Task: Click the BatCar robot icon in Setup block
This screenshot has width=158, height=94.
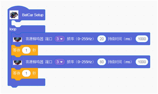Action: [14, 15]
